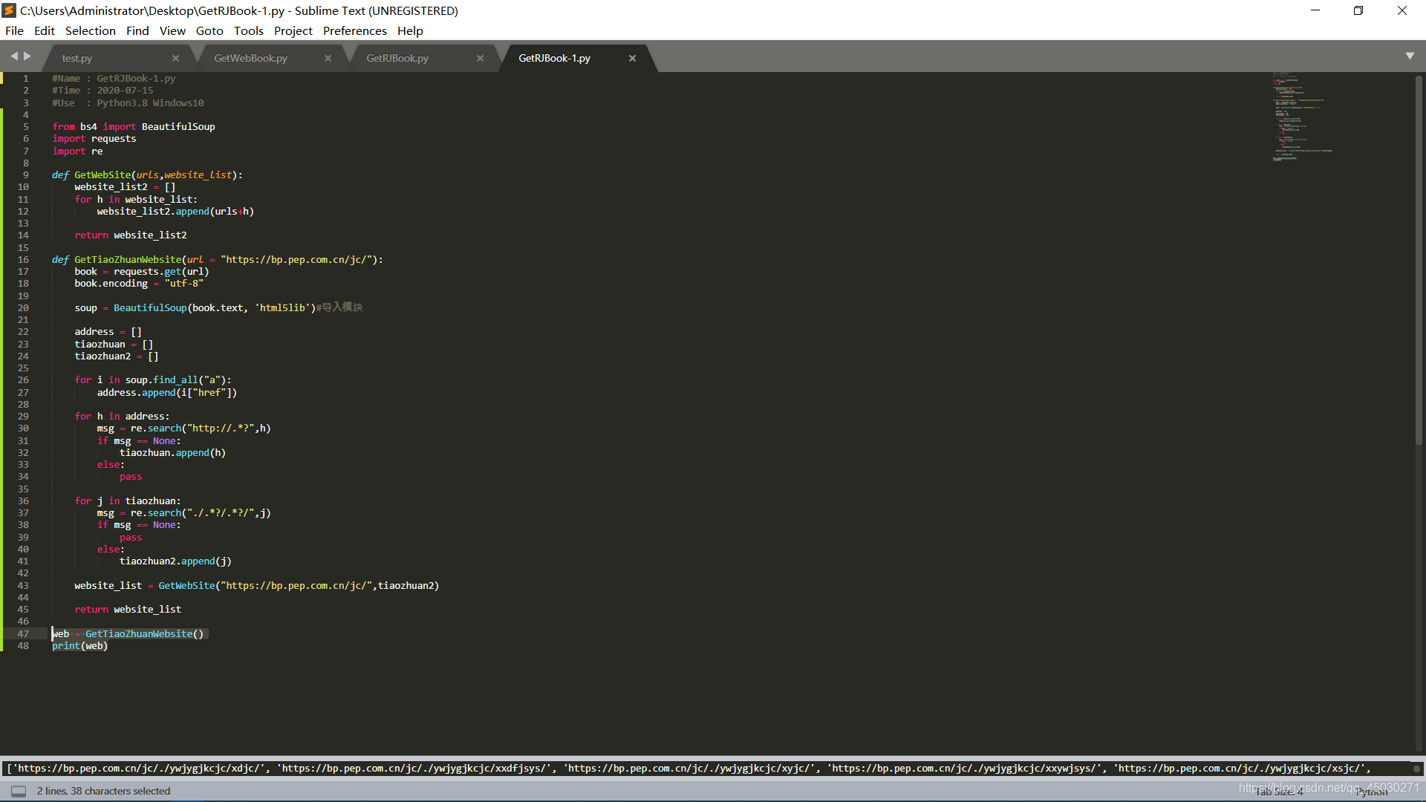Click the 'website_list = GetWebSite' line
Image resolution: width=1426 pixels, height=802 pixels.
click(x=256, y=585)
